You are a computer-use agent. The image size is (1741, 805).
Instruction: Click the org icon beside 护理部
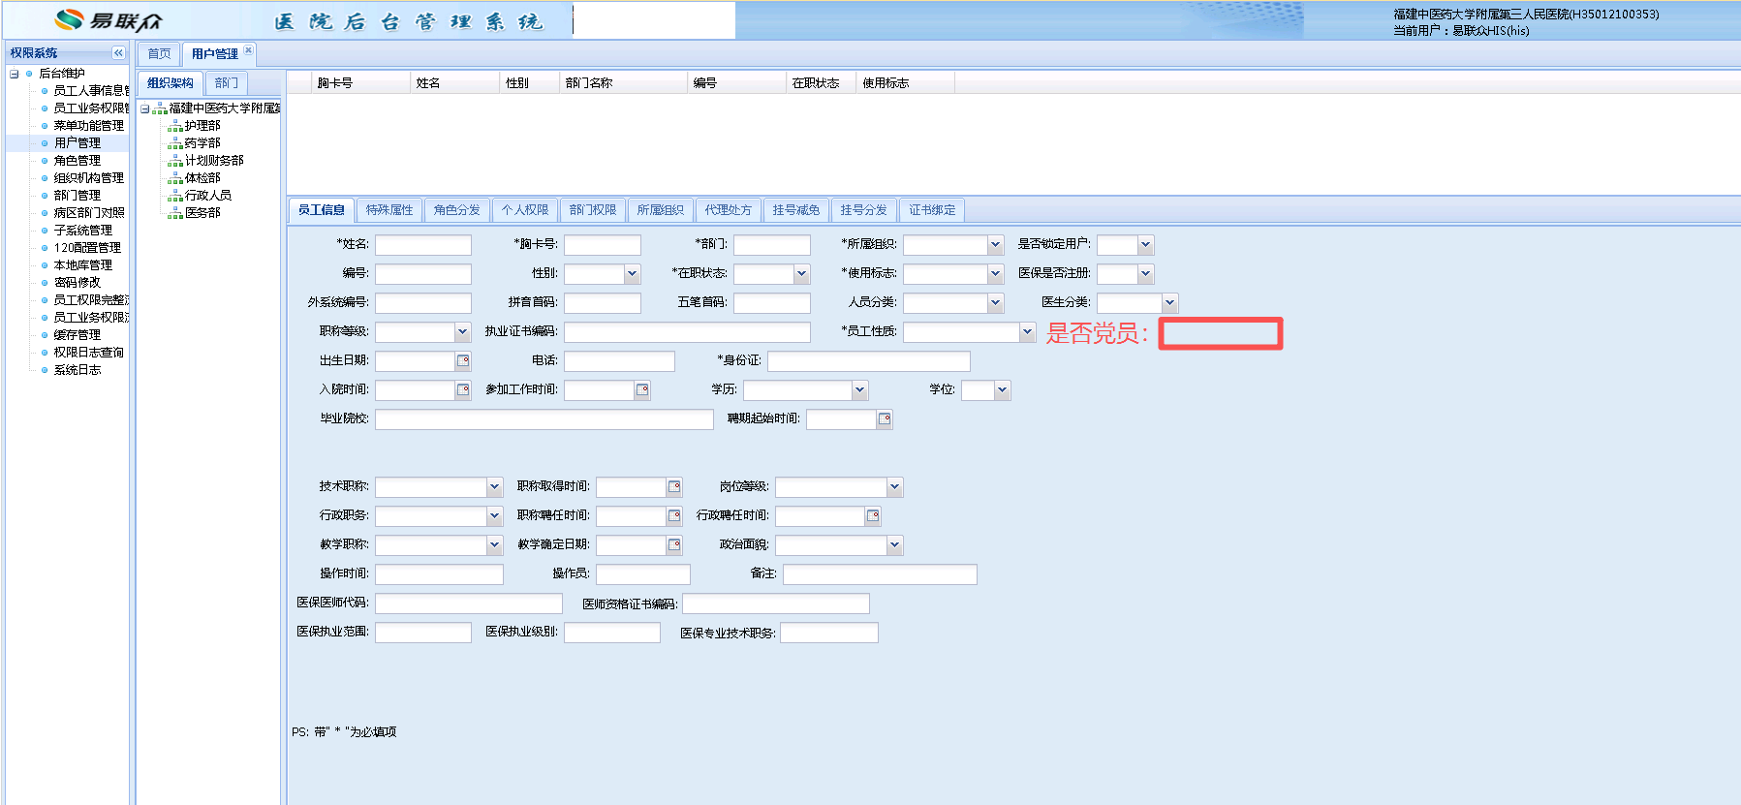(175, 126)
